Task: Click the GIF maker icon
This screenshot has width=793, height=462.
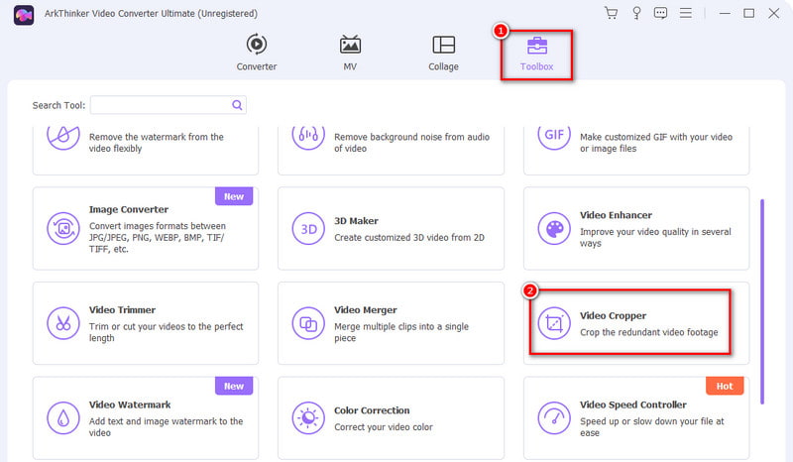Action: [x=554, y=136]
